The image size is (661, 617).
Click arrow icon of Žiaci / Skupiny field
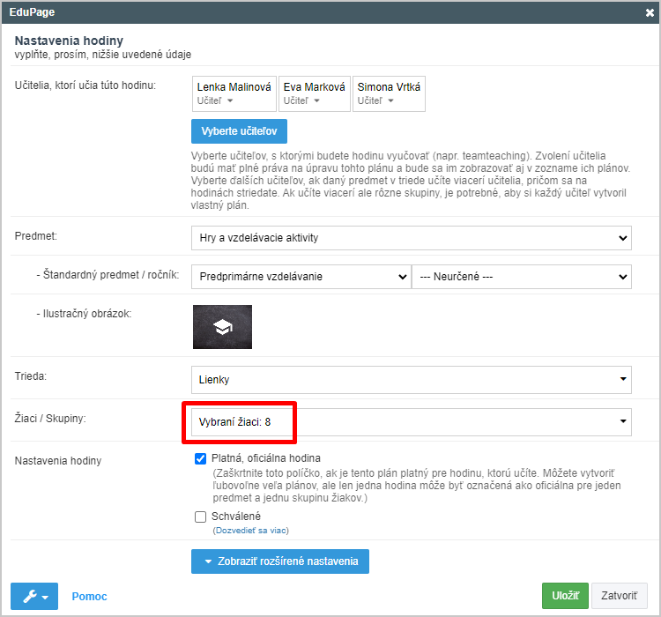(x=623, y=421)
